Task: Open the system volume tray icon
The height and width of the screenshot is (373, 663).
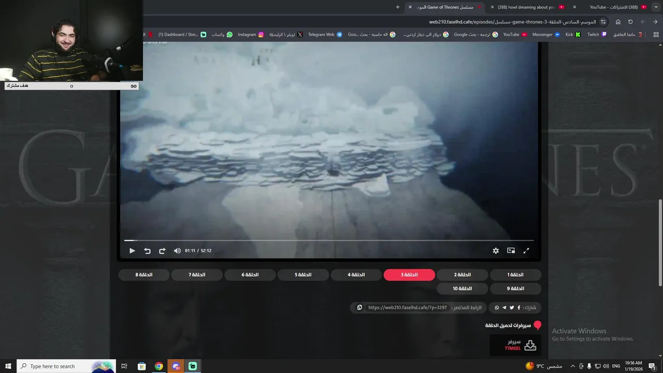Action: point(606,366)
